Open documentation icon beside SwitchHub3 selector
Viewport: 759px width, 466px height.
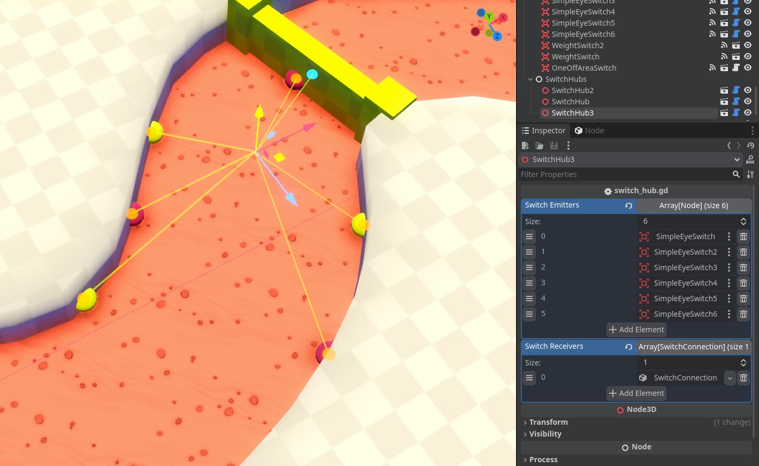point(750,159)
